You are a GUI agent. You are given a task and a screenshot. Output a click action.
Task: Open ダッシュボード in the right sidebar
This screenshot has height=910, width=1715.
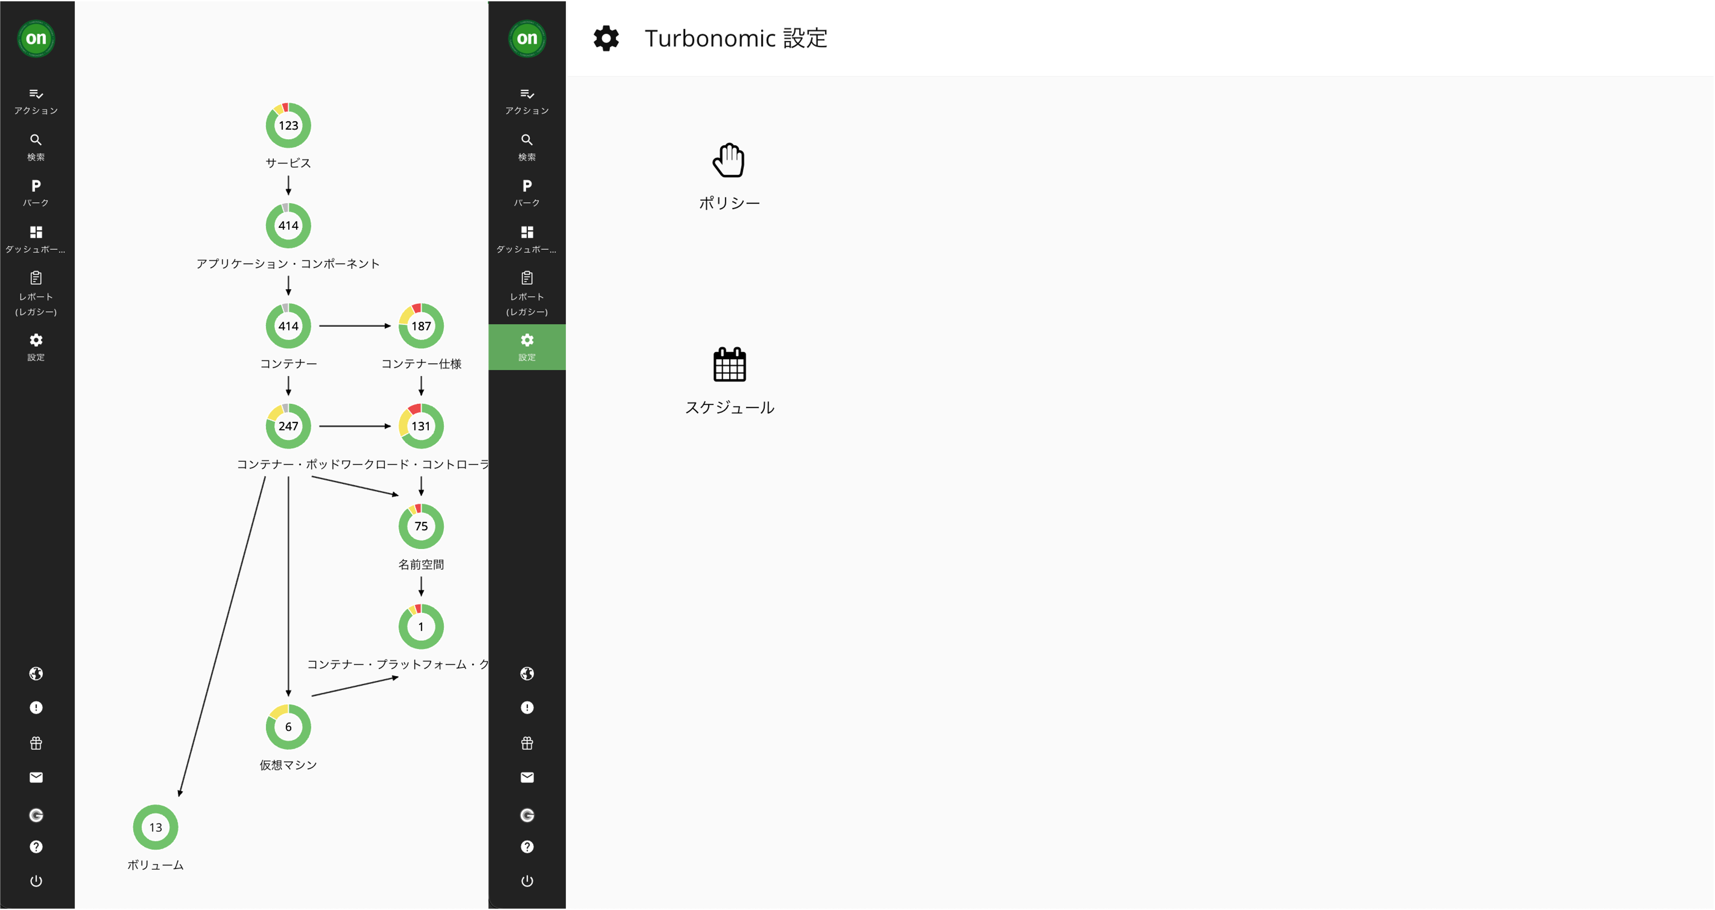tap(527, 239)
